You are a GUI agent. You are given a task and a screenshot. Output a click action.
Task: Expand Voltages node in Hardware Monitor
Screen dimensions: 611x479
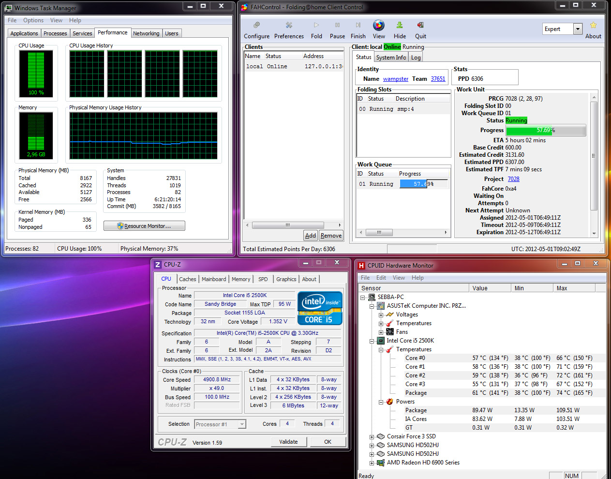(x=381, y=315)
